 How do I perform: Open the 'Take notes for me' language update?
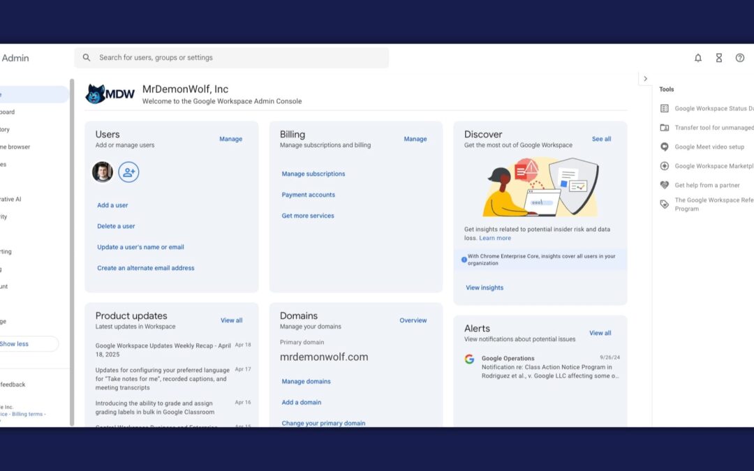pos(163,379)
